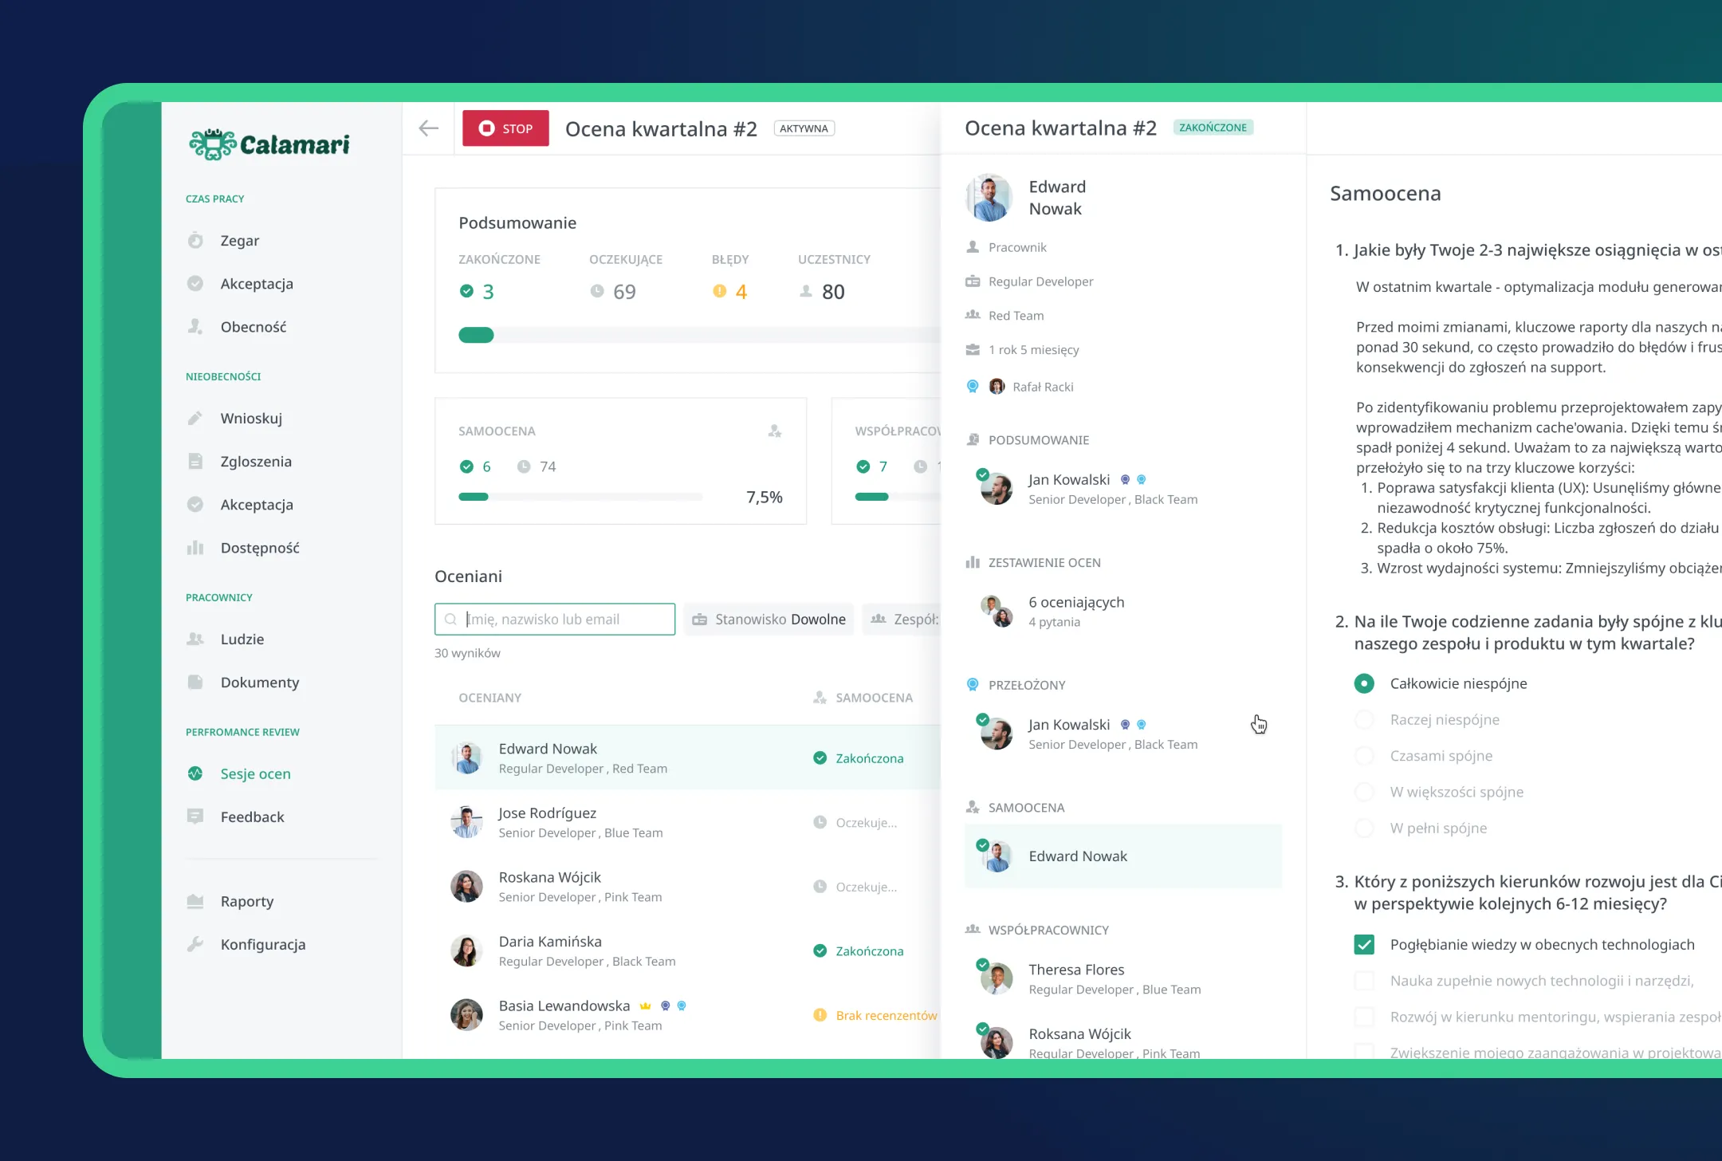This screenshot has height=1161, width=1722.
Task: Click the Dostępność chart icon
Action: pyautogui.click(x=195, y=548)
